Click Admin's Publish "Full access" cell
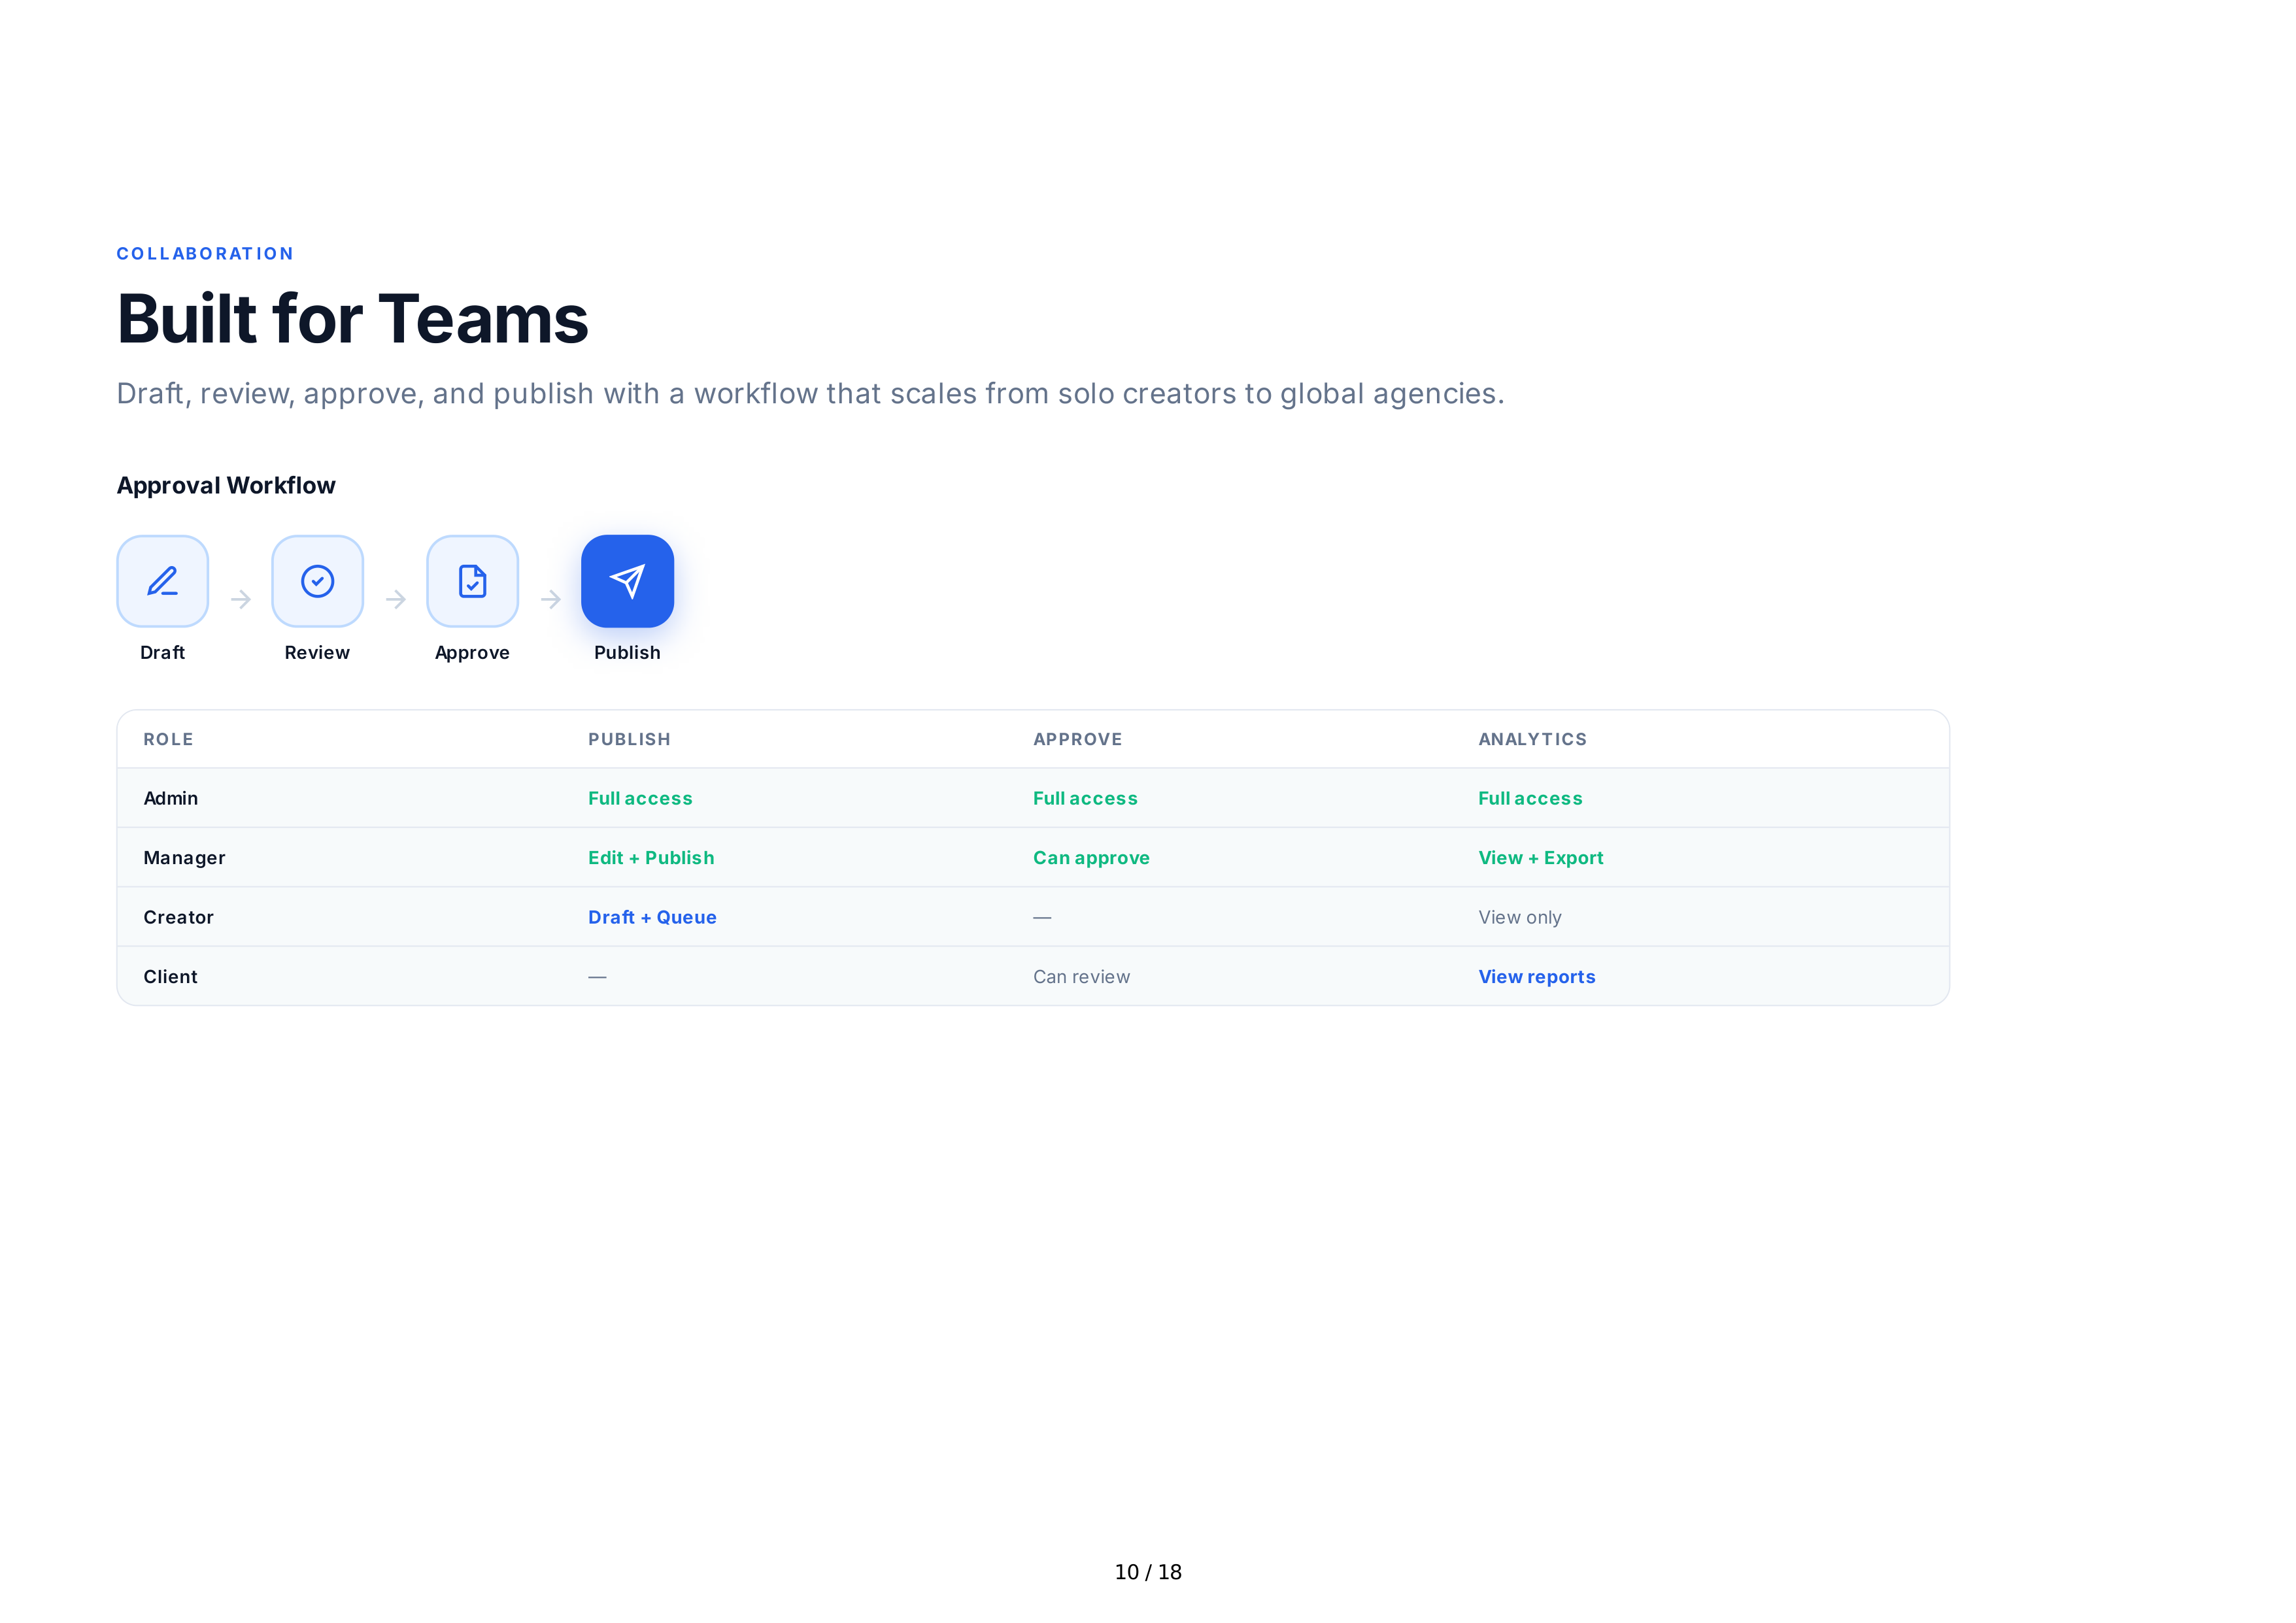Image resolution: width=2296 pixels, height=1623 pixels. 640,799
